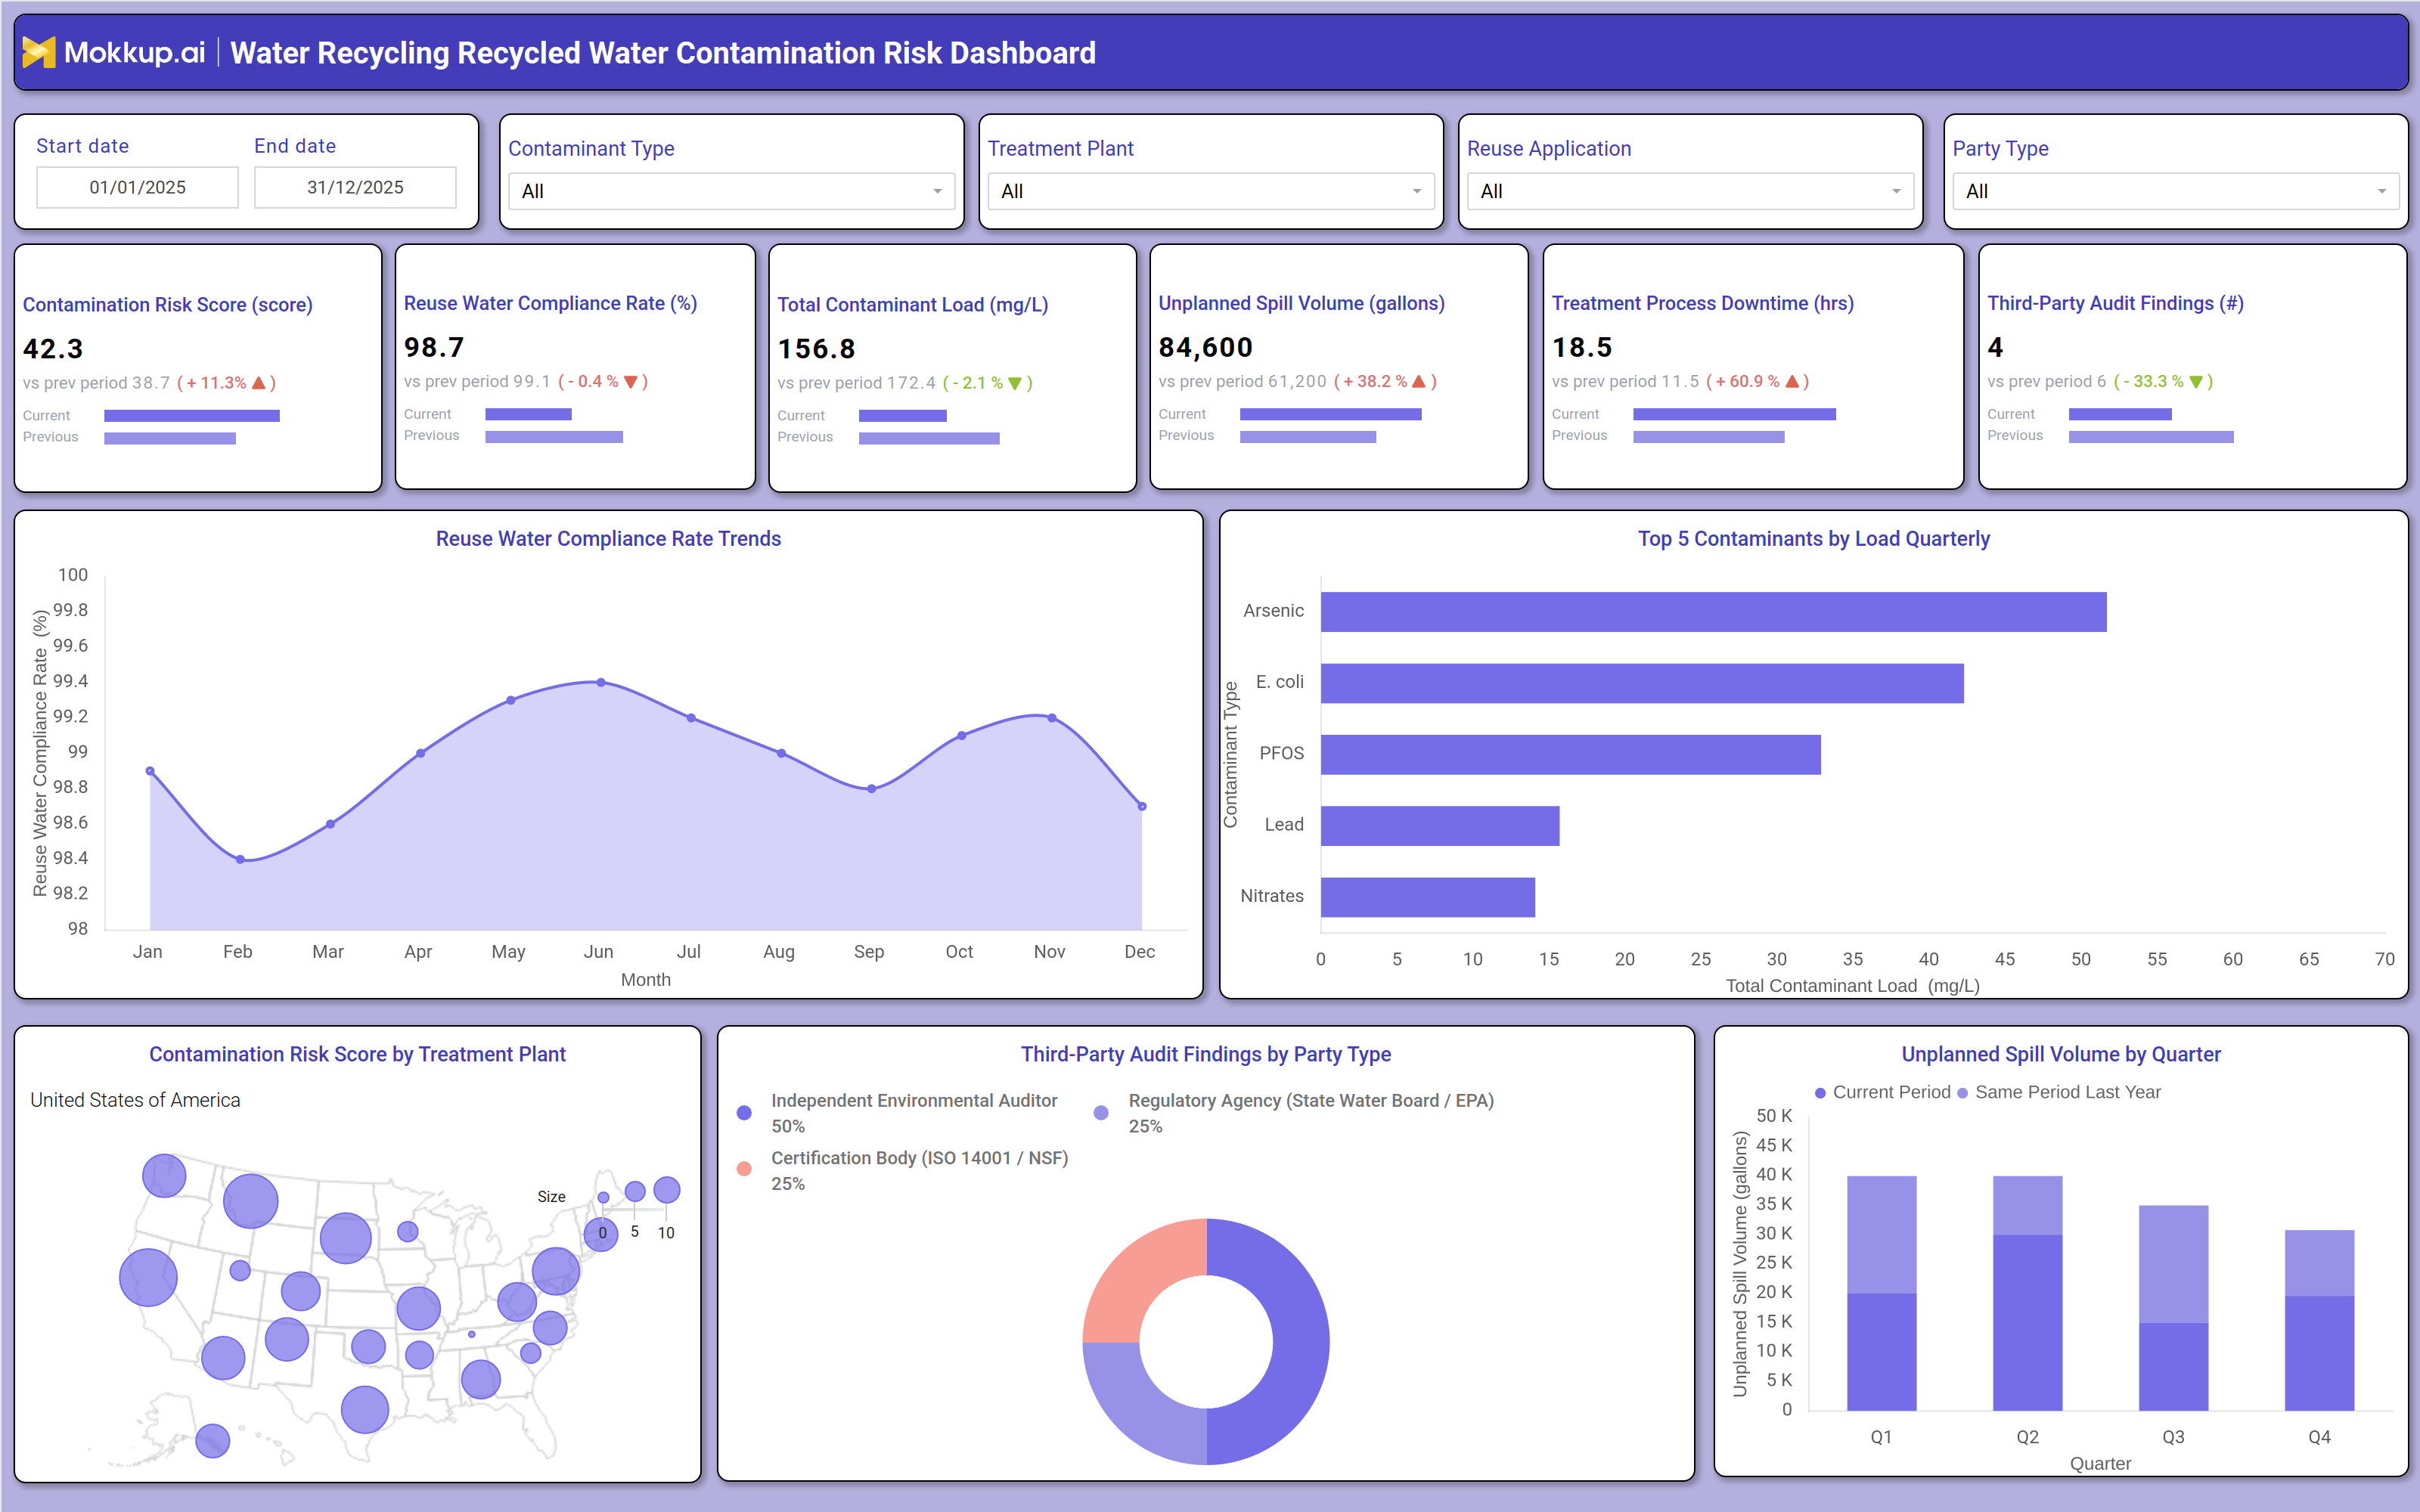Click the Previous bar in Audit Findings card
This screenshot has height=1512, width=2420.
(x=2151, y=437)
